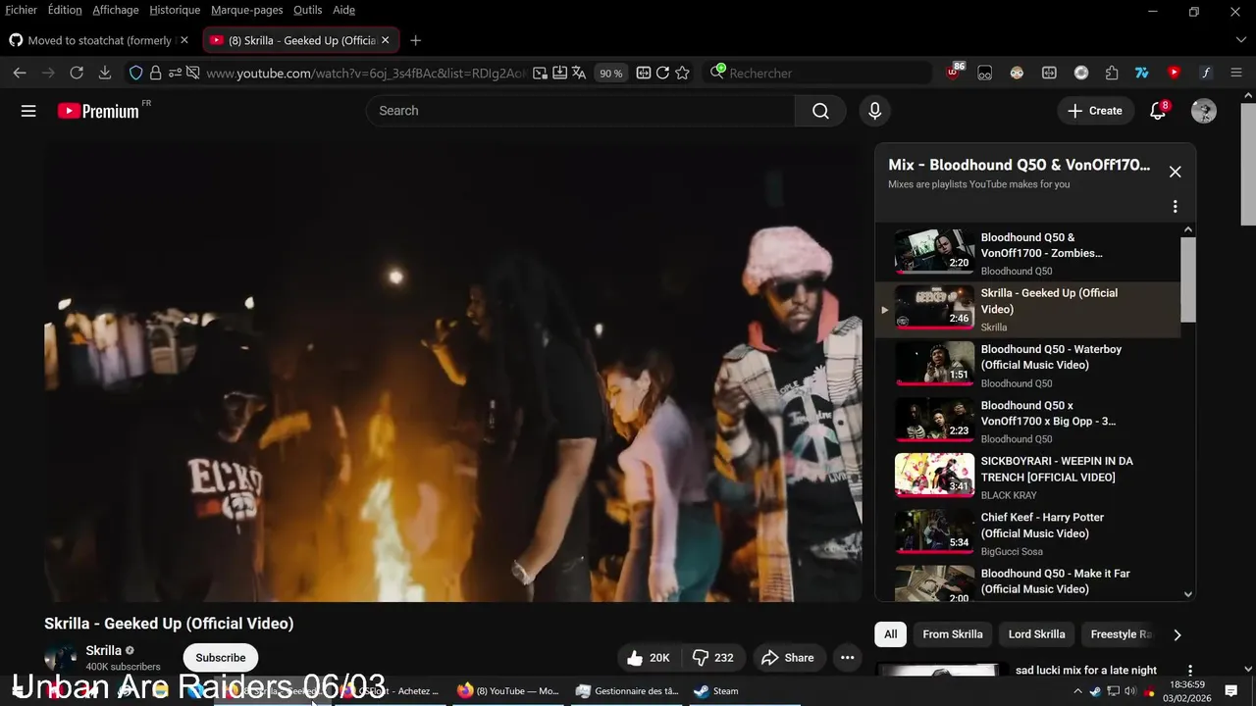Open Firefox downloads arrow icon

(x=105, y=73)
